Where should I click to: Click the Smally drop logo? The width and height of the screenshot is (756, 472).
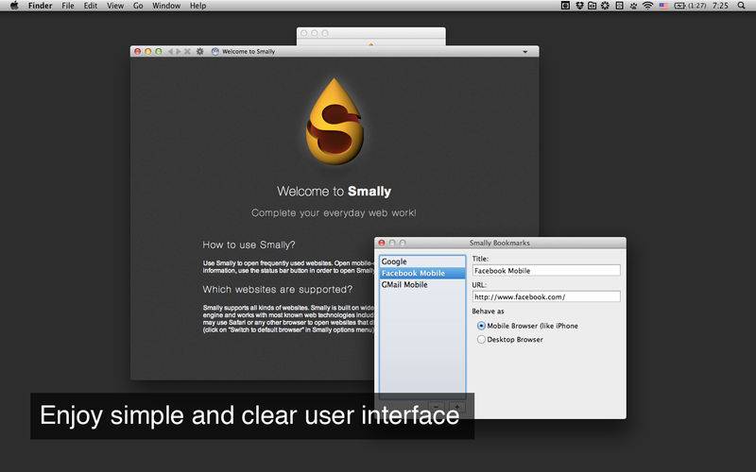[335, 122]
